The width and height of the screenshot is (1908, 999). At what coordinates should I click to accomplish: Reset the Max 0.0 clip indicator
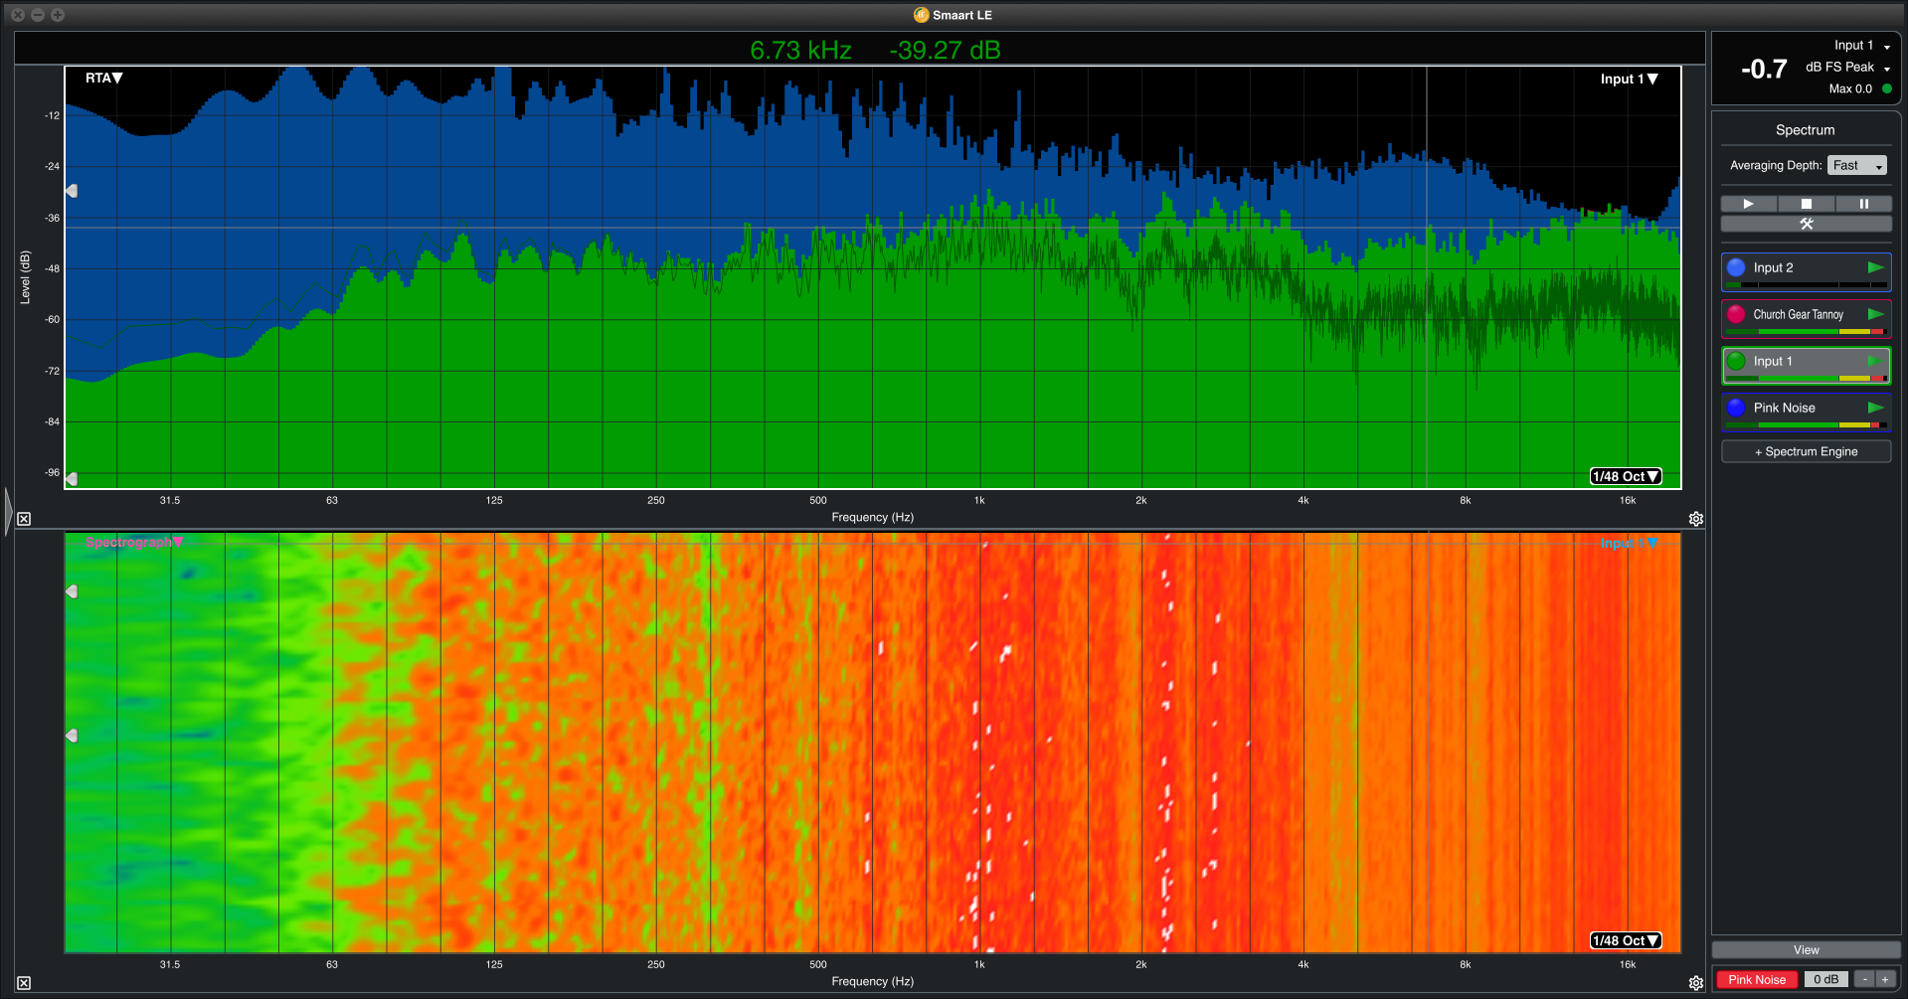tap(1887, 88)
